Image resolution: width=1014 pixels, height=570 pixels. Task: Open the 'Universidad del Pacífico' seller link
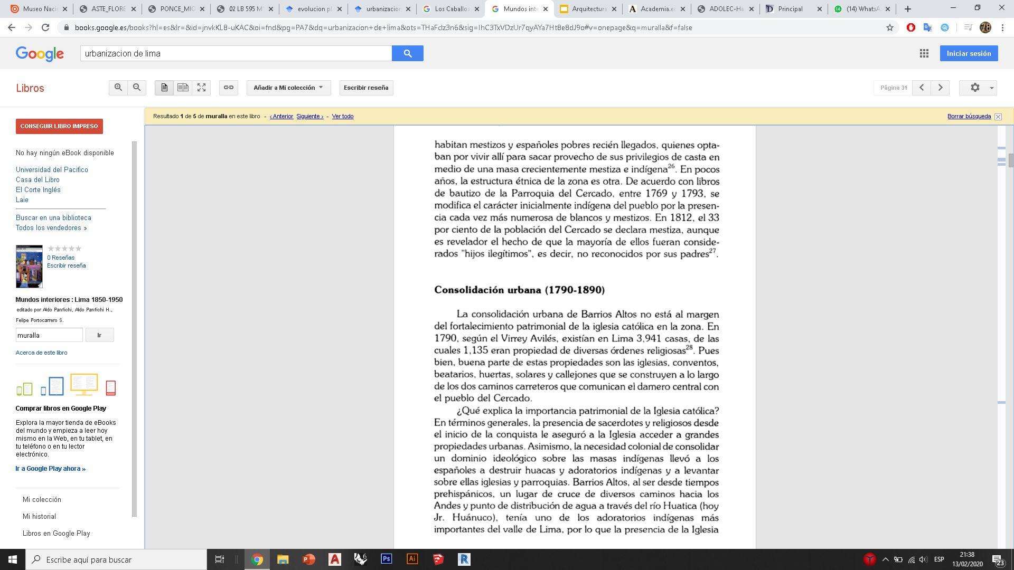(52, 169)
